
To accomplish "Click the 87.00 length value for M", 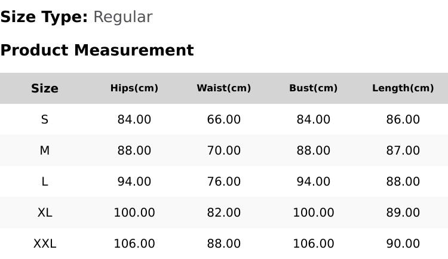I will [403, 150].
